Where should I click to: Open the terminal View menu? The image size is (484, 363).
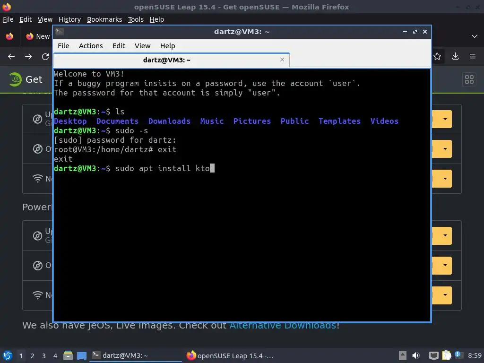pos(142,46)
